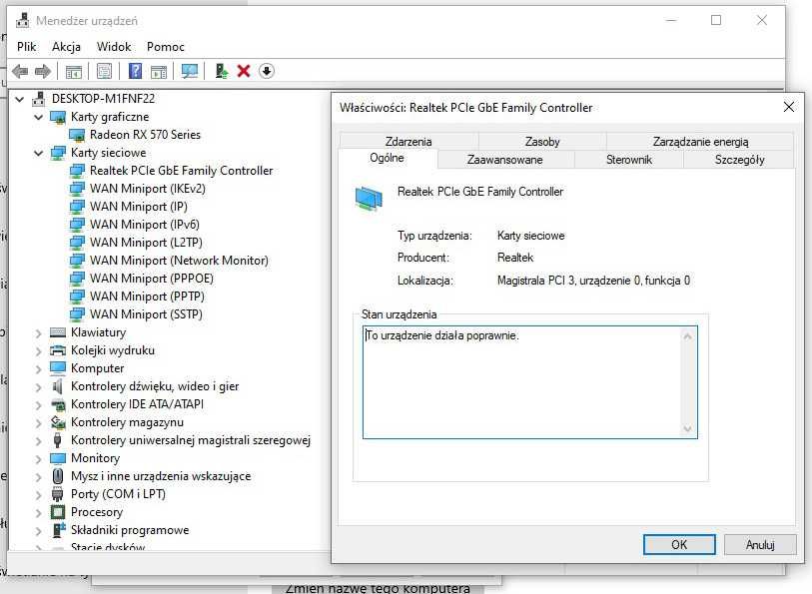The width and height of the screenshot is (812, 594).
Task: Click the blue Help question-mark icon
Action: pyautogui.click(x=135, y=71)
